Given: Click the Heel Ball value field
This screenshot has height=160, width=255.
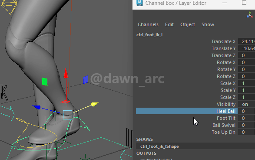Looking at the screenshot, I should click(246, 111).
